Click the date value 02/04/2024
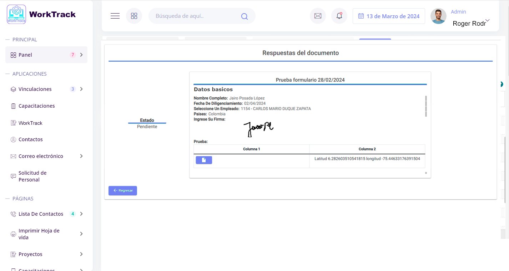Viewport: 509px width, 271px height. pyautogui.click(x=254, y=103)
